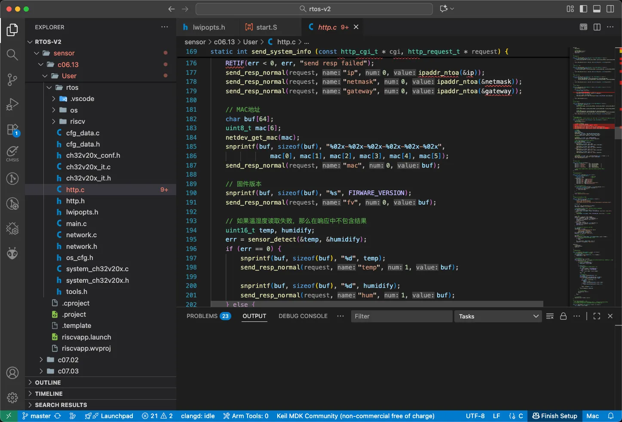The width and height of the screenshot is (622, 422).
Task: Open Run and Debug view
Action: (x=12, y=104)
